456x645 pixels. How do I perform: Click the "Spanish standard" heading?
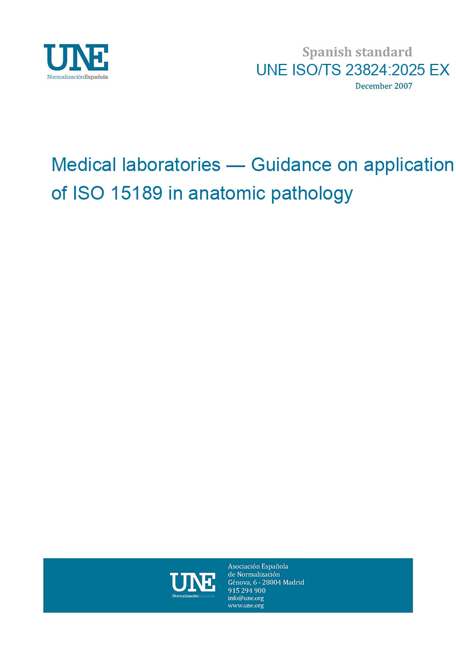[357, 52]
